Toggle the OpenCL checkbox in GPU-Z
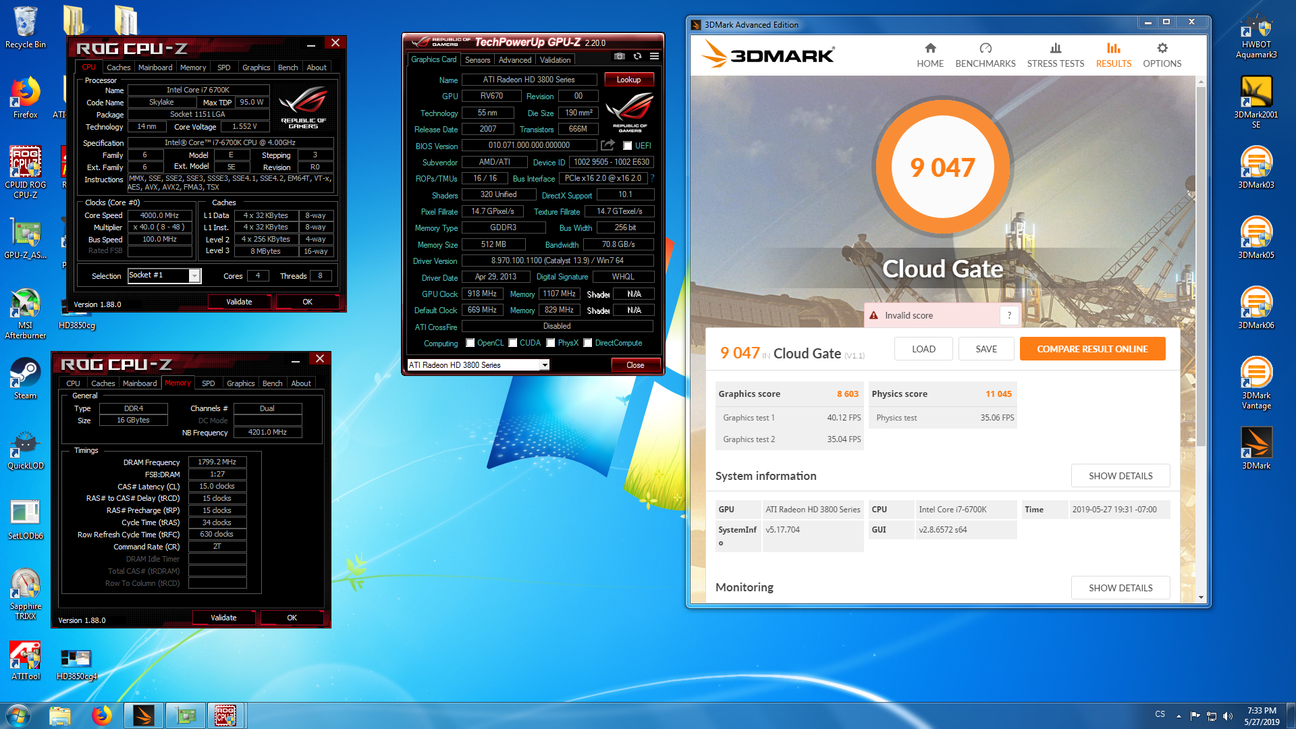The width and height of the screenshot is (1296, 729). tap(470, 343)
